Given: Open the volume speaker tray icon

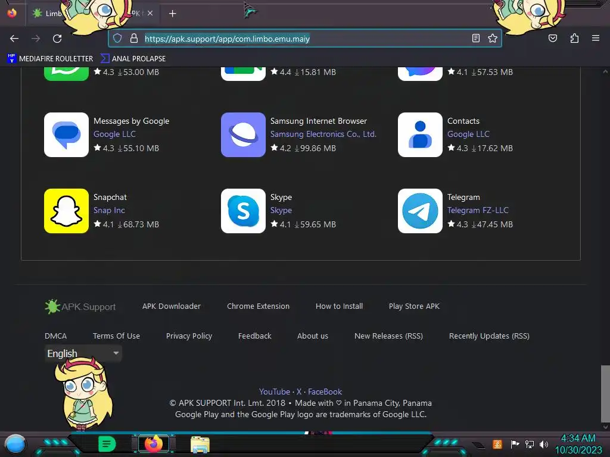Looking at the screenshot, I should 544,444.
